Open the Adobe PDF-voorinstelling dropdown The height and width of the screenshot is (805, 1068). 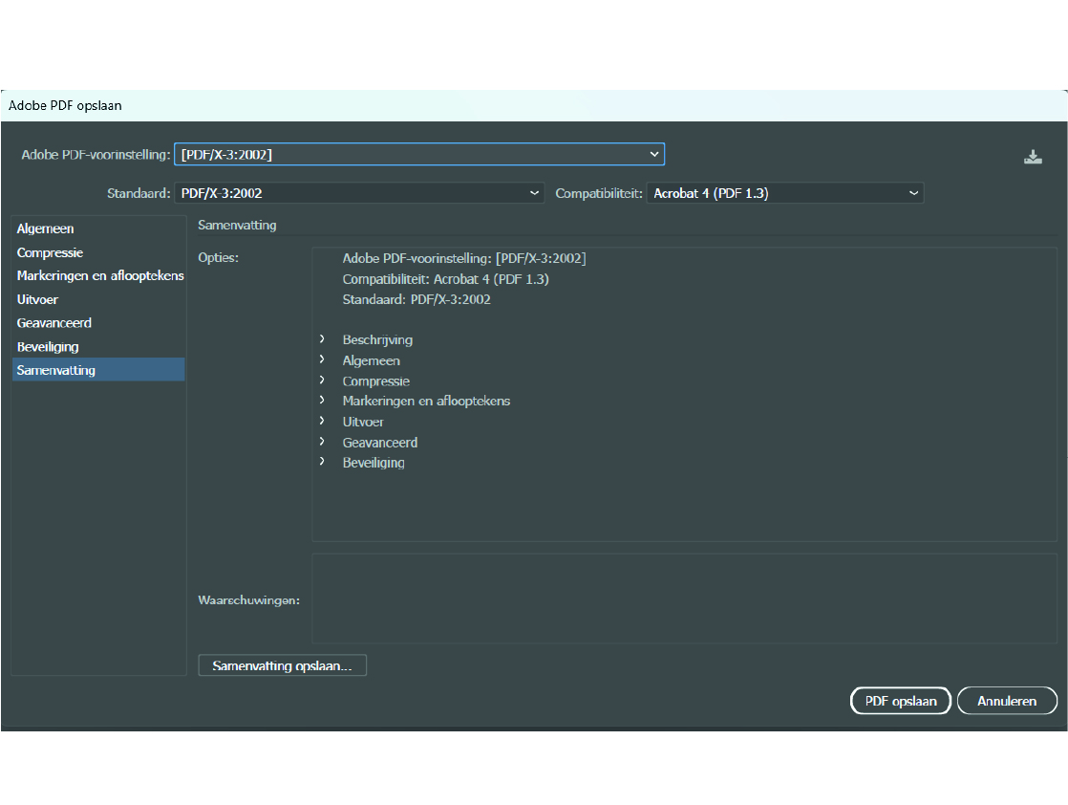[418, 154]
